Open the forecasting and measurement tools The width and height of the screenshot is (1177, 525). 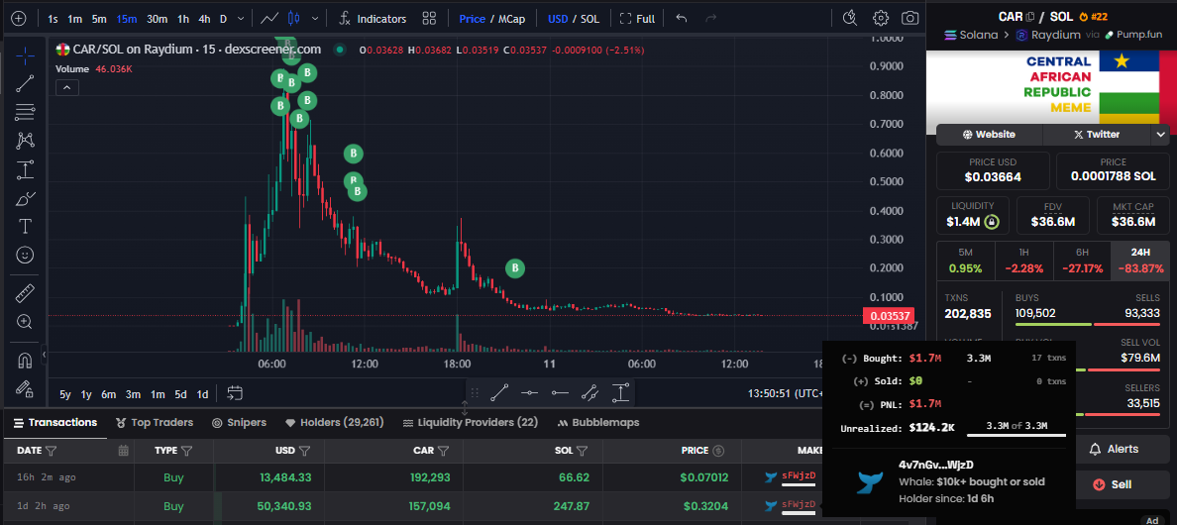tap(25, 169)
